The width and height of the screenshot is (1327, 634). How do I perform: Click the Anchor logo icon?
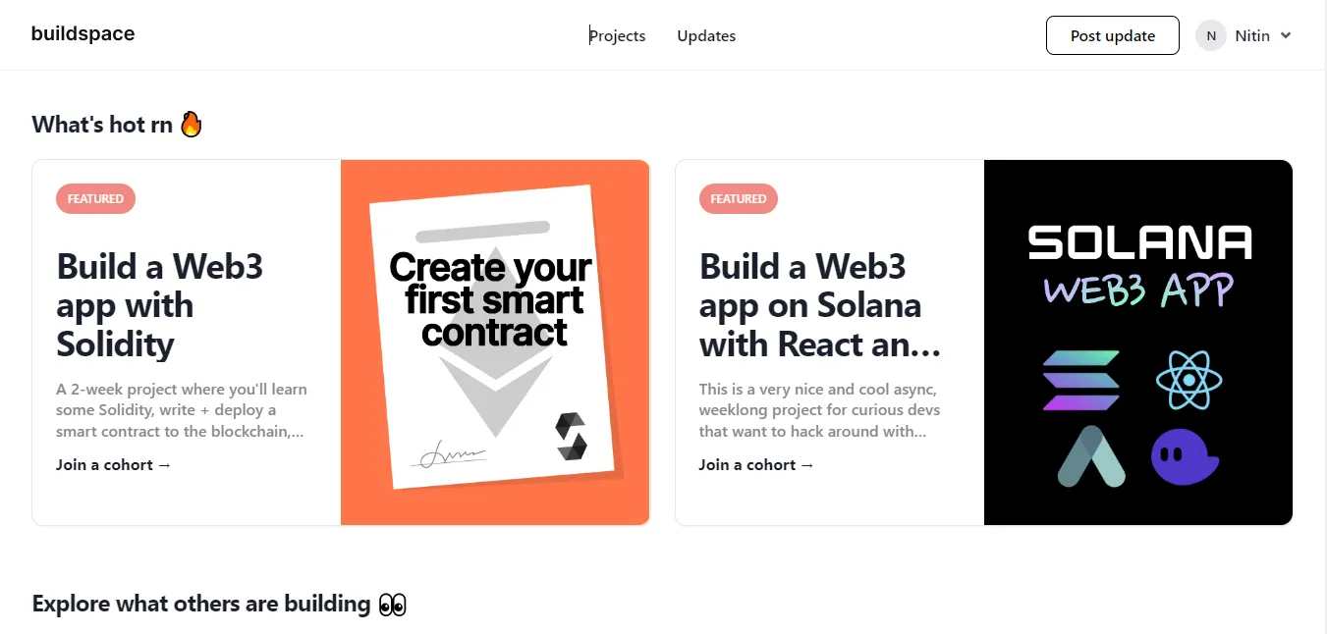click(1090, 456)
